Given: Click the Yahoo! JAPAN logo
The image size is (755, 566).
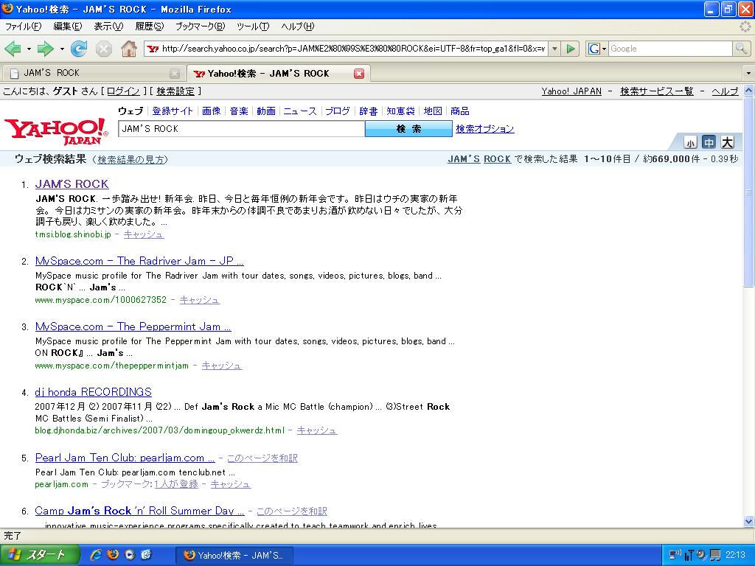Looking at the screenshot, I should tap(56, 131).
